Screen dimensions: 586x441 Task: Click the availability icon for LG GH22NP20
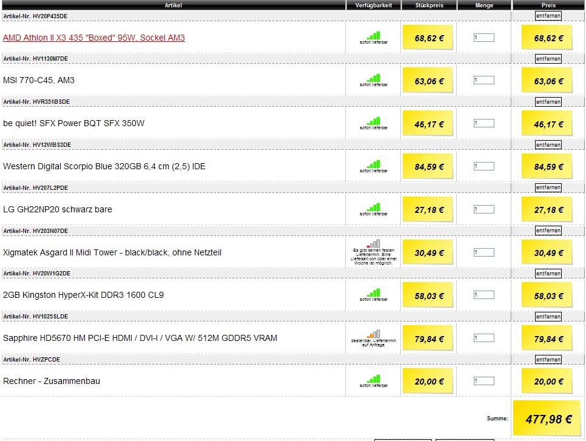point(373,207)
